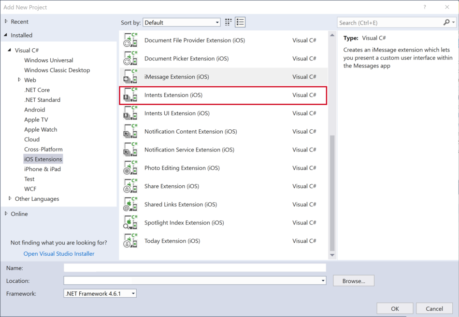The height and width of the screenshot is (317, 459).
Task: Open Visual Studio Installer link
Action: (59, 253)
